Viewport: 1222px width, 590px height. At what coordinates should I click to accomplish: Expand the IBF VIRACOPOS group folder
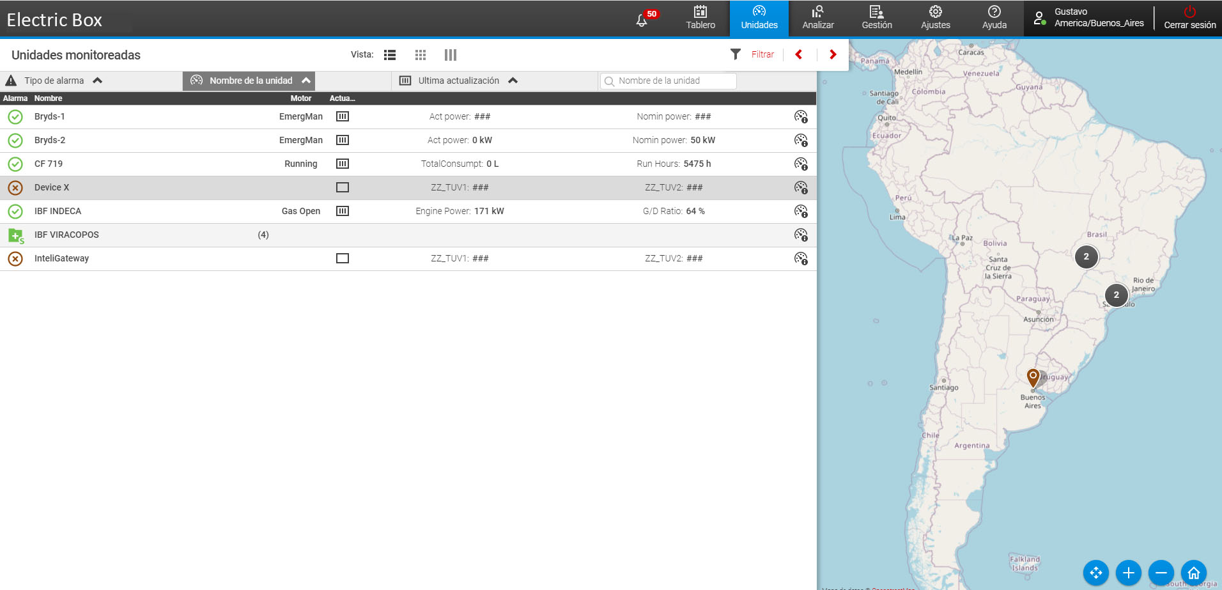pos(15,235)
